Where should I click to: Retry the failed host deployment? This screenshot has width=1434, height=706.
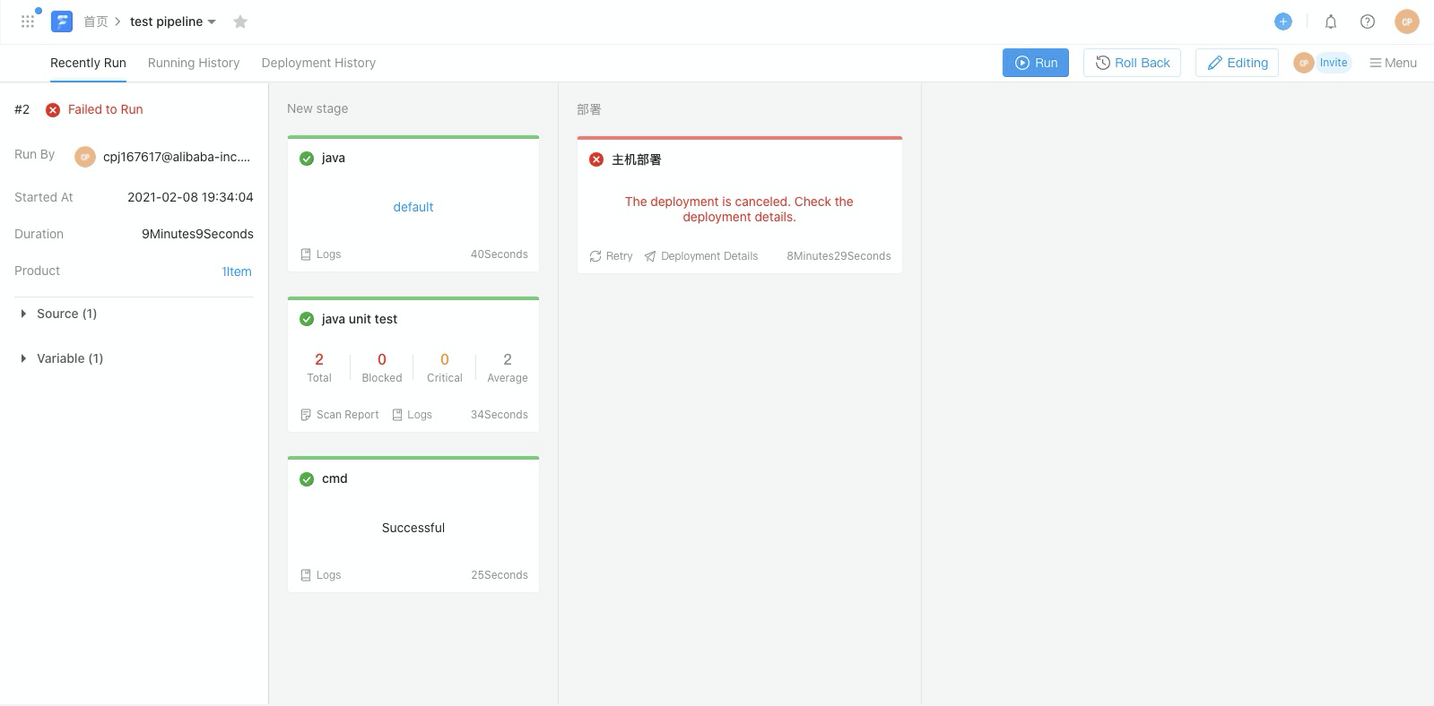611,256
